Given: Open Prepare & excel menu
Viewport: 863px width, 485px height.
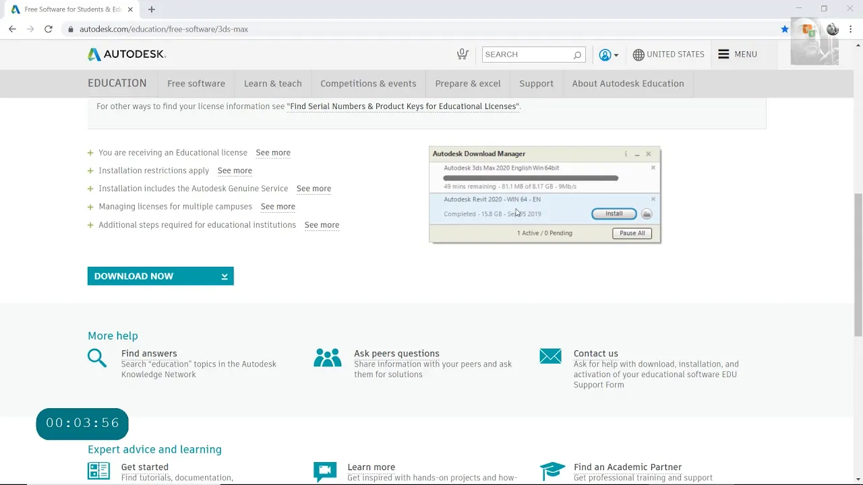Looking at the screenshot, I should (x=468, y=84).
